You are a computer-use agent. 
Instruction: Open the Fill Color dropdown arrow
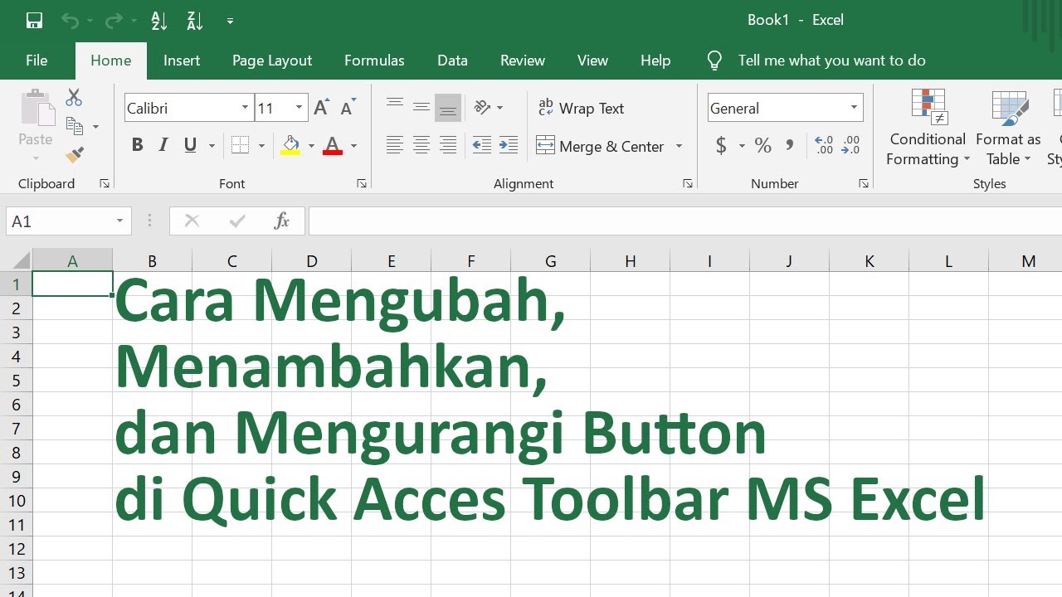pyautogui.click(x=311, y=146)
